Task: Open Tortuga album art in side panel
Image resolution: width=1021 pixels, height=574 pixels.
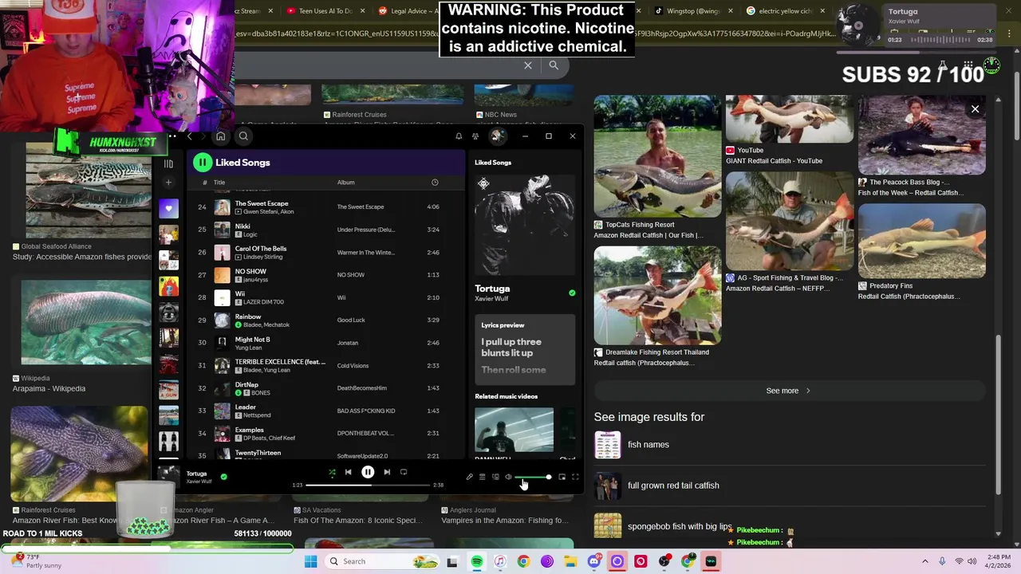Action: 524,224
